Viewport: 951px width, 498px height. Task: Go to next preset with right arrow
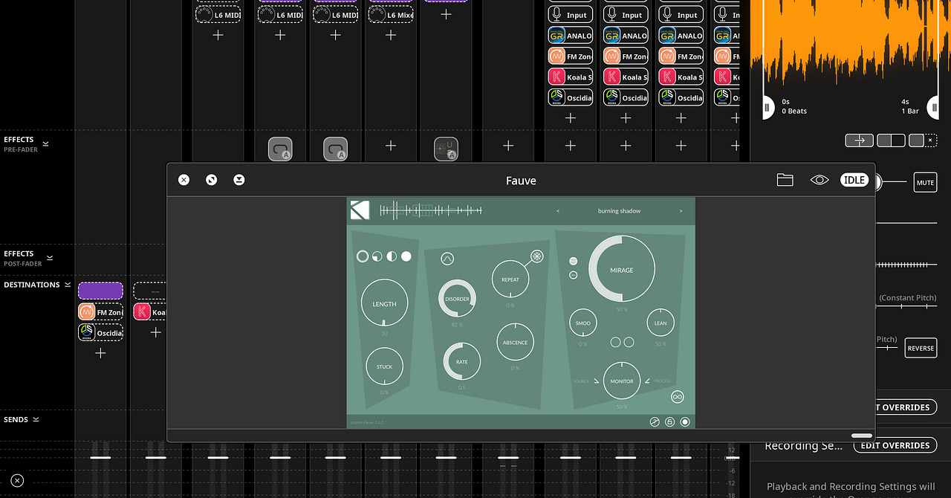681,211
